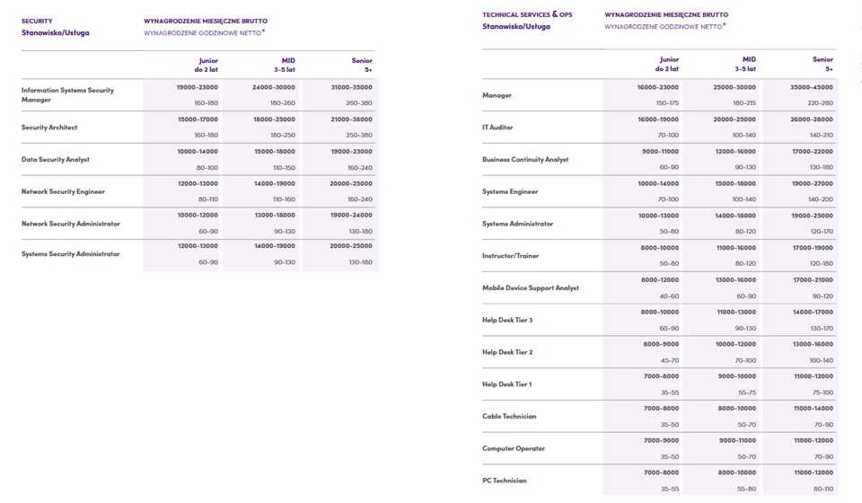This screenshot has height=503, width=862.
Task: Click the Help Desk Tier 3 label
Action: tap(507, 320)
